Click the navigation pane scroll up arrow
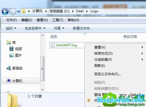 (x=43, y=35)
